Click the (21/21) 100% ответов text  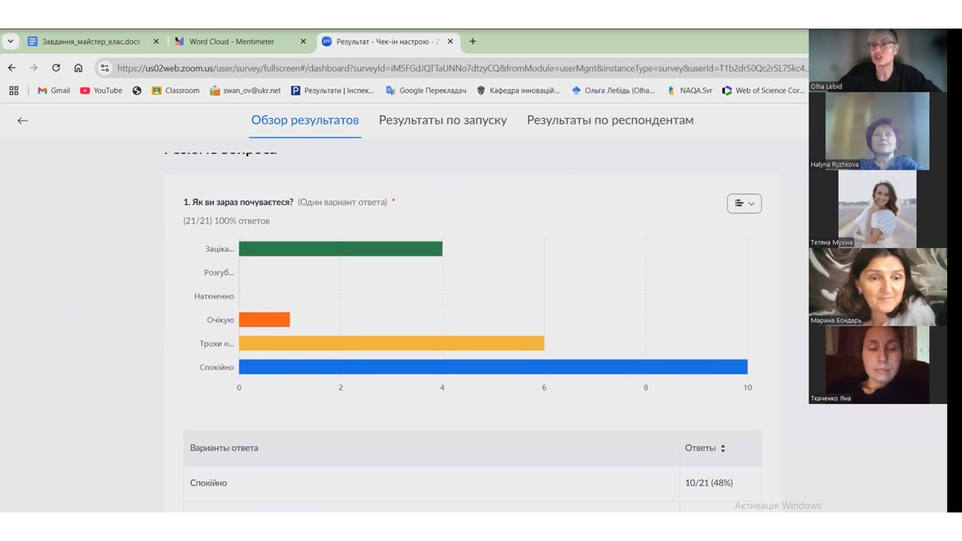pos(226,221)
